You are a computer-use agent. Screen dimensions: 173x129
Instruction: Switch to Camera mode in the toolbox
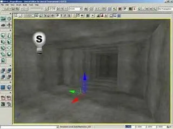pyautogui.click(x=3, y=19)
